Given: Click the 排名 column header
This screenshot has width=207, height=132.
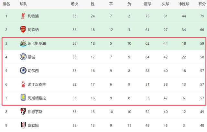Looking at the screenshot, I should pyautogui.click(x=6, y=4).
